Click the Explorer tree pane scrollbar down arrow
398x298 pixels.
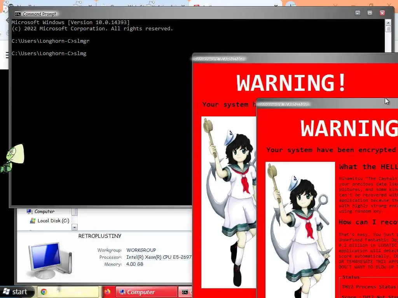tap(74, 227)
